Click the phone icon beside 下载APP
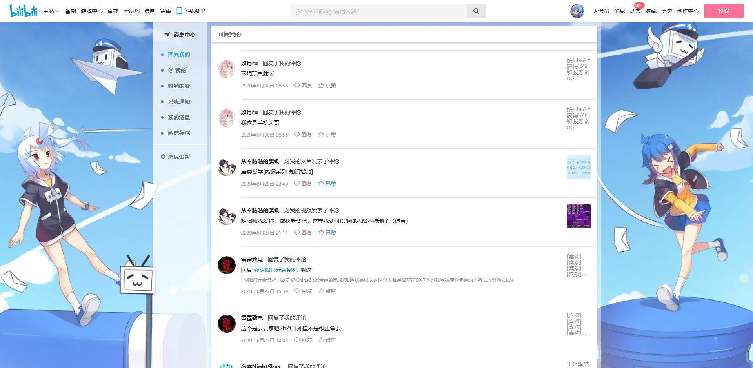Viewport: 753px width, 368px height. [179, 11]
